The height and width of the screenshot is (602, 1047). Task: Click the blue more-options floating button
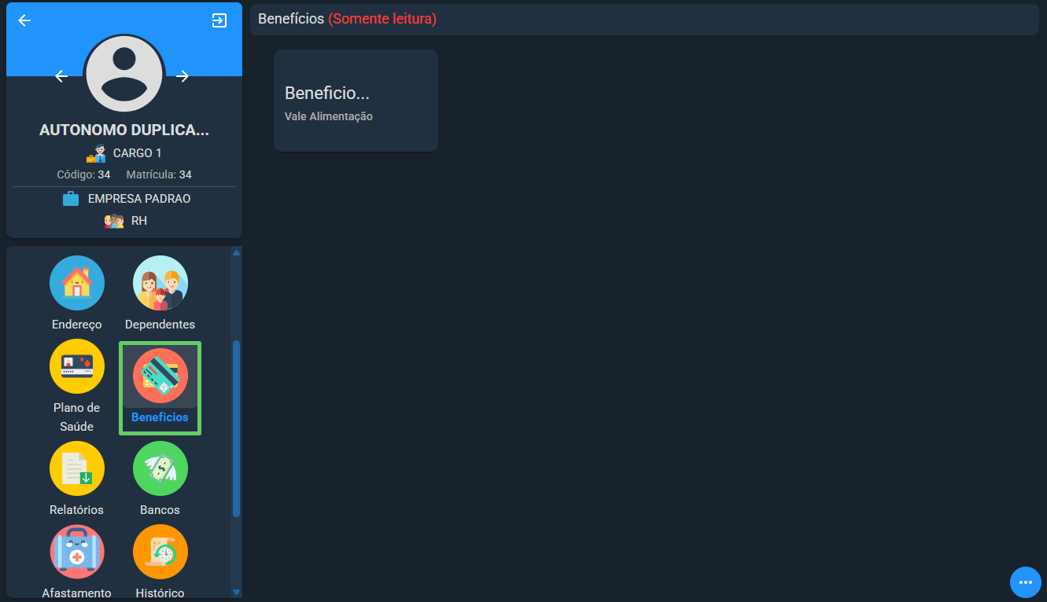click(1025, 582)
